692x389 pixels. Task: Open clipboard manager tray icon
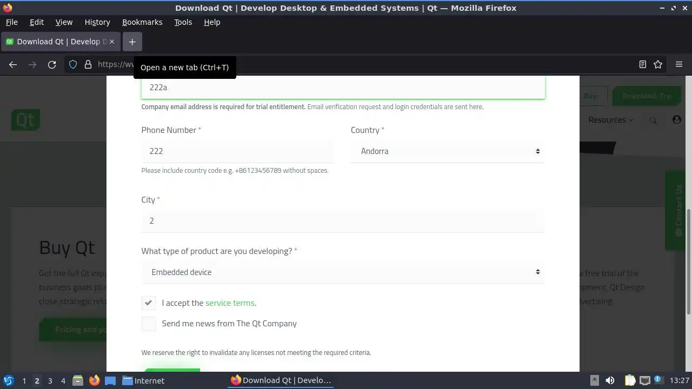click(x=630, y=380)
